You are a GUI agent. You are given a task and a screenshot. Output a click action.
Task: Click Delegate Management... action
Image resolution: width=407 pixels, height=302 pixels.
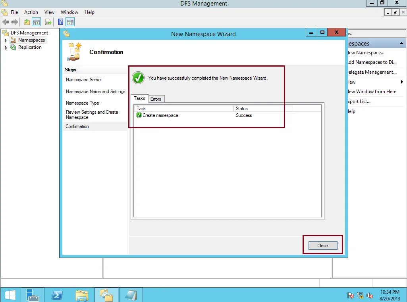[372, 72]
